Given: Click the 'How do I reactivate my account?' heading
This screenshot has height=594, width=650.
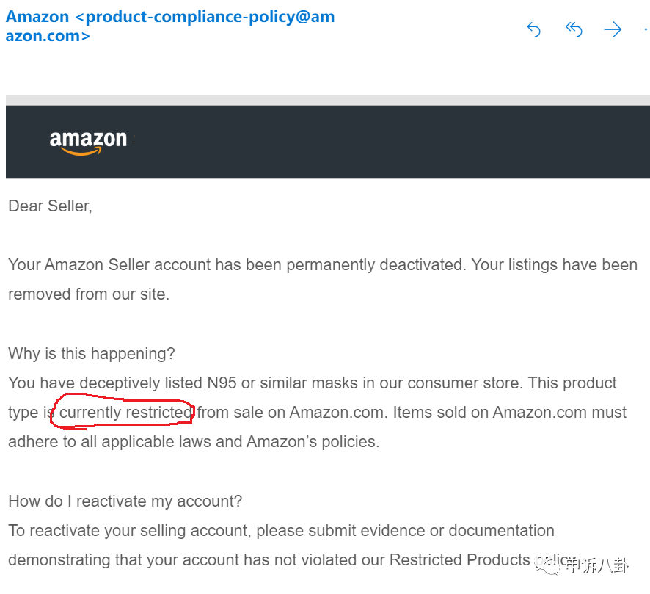Looking at the screenshot, I should pyautogui.click(x=125, y=501).
